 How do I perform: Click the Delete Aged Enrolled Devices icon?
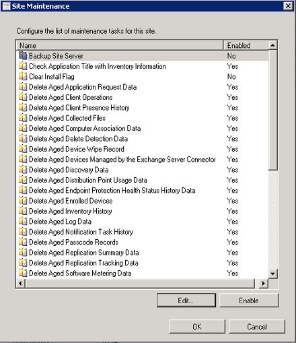[x=23, y=200]
